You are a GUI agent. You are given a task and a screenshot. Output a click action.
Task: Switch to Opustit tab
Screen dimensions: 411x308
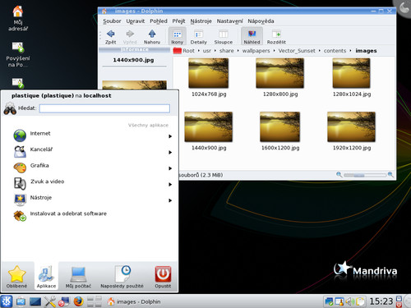pos(163,277)
